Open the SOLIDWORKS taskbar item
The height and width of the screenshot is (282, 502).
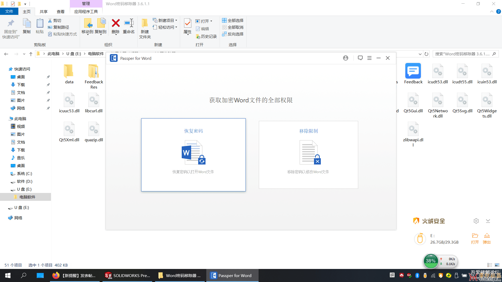[x=127, y=275]
